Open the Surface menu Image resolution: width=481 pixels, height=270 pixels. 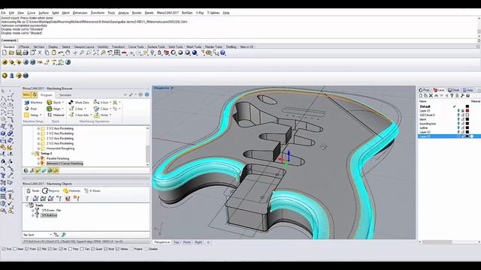tap(44, 13)
